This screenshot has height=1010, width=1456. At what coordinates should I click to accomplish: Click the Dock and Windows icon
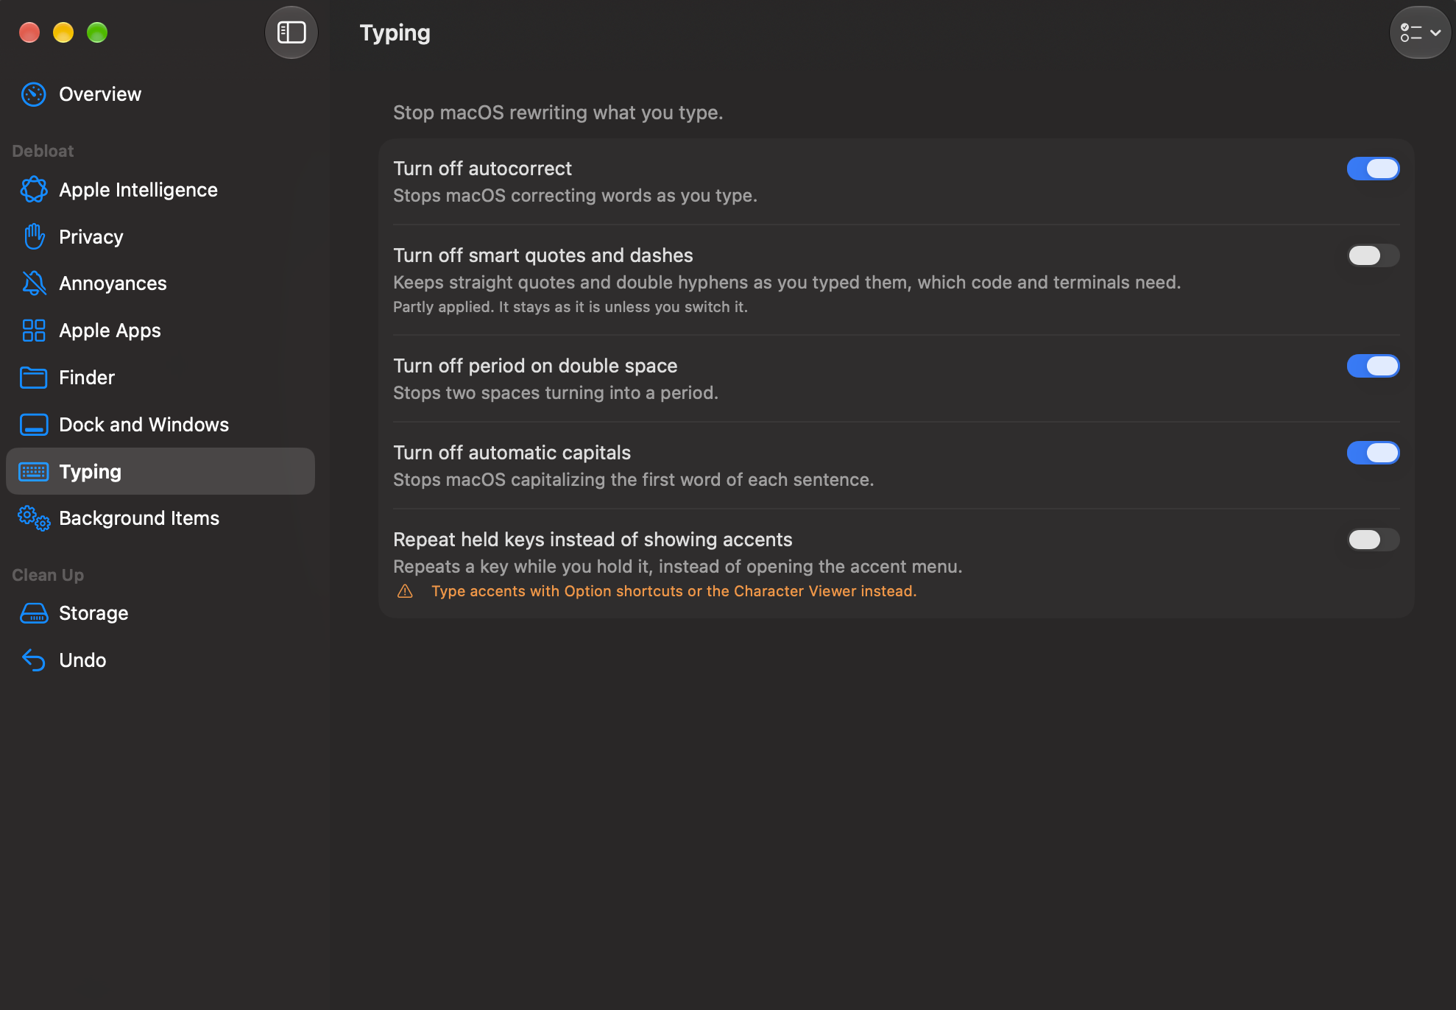tap(34, 425)
